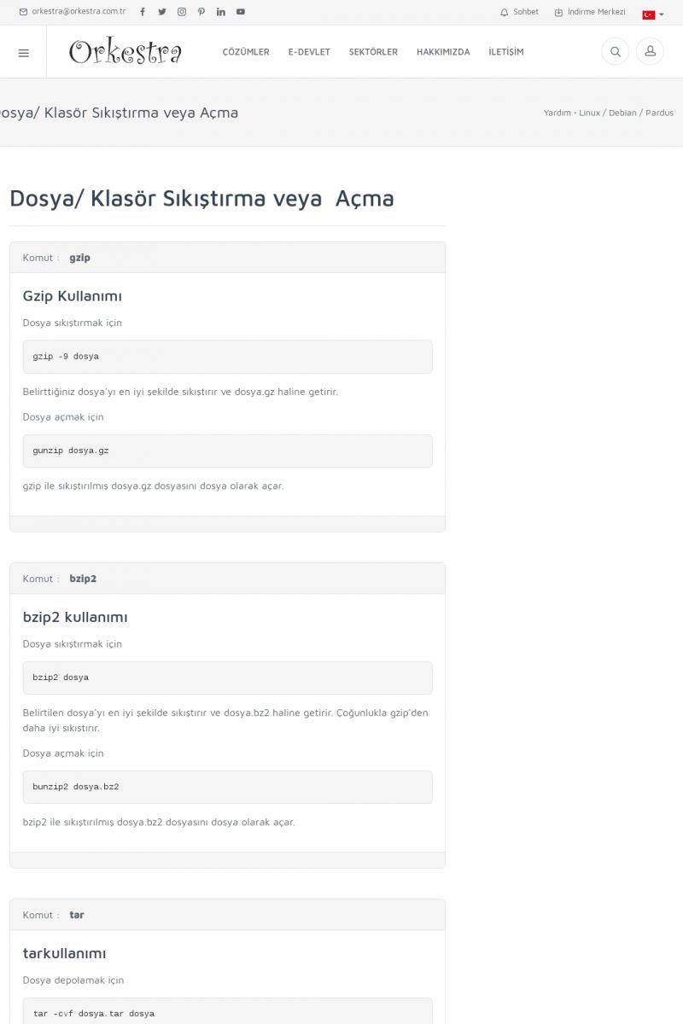This screenshot has height=1024, width=683.
Task: Go to the İLETİŞİM page
Action: (506, 52)
